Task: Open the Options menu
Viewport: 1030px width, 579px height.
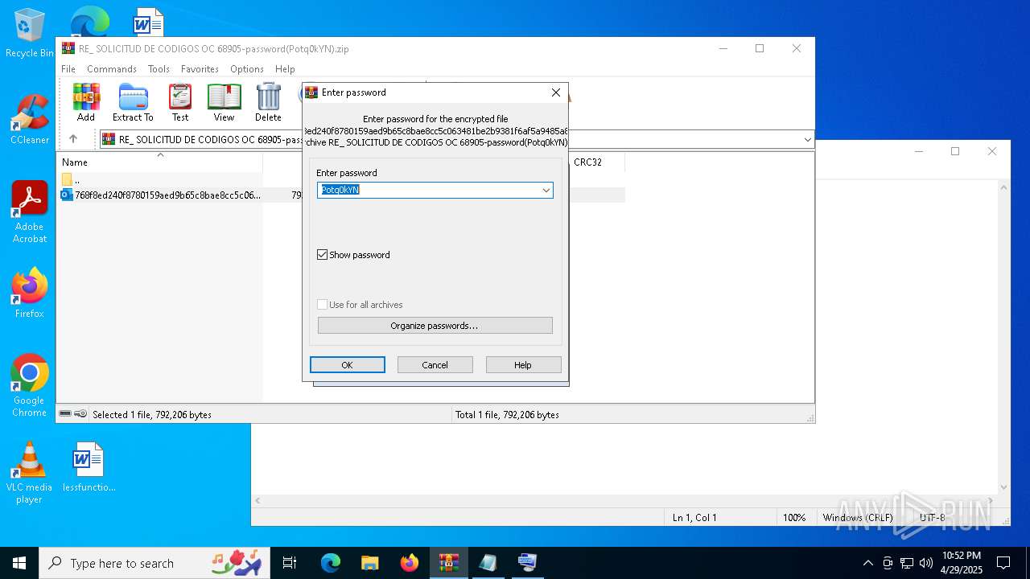Action: point(247,69)
